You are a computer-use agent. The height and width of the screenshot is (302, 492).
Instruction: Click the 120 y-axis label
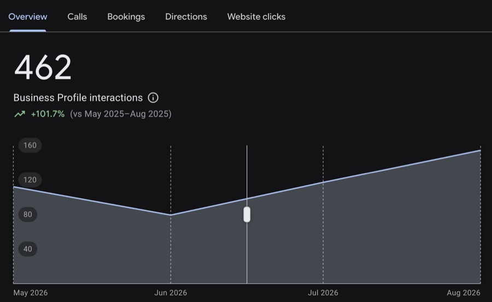click(30, 180)
